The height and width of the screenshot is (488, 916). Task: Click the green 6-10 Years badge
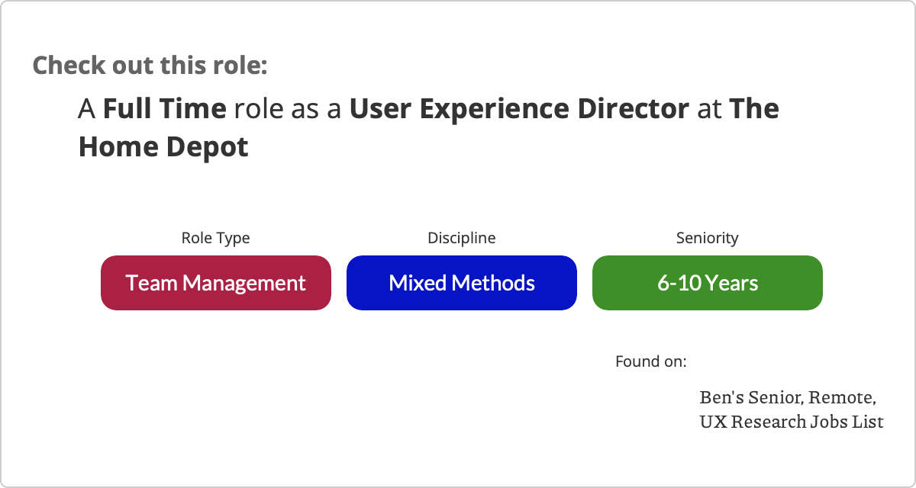708,283
